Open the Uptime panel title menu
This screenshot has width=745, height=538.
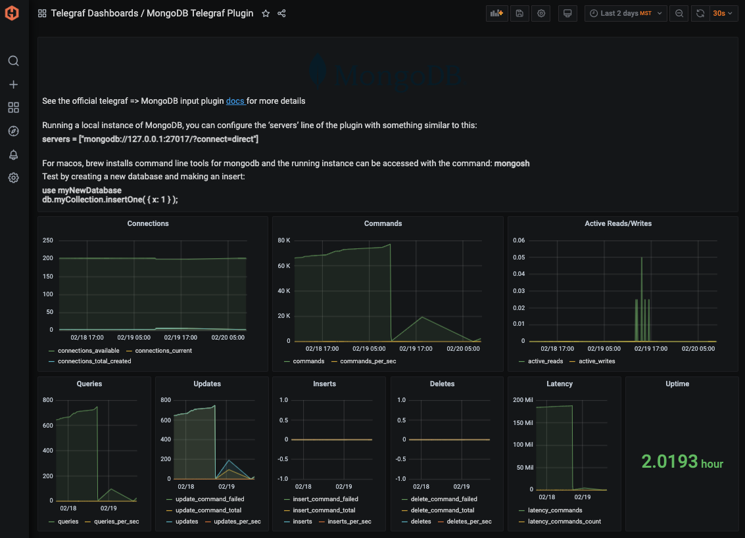677,384
